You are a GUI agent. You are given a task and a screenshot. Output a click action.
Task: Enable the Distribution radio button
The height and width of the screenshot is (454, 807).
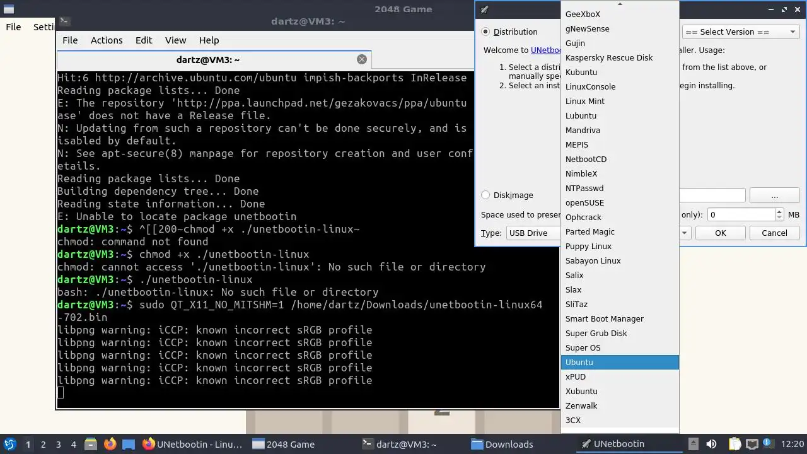click(485, 32)
